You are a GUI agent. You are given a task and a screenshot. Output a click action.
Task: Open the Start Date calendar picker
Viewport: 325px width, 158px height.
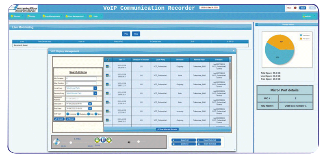point(90,103)
